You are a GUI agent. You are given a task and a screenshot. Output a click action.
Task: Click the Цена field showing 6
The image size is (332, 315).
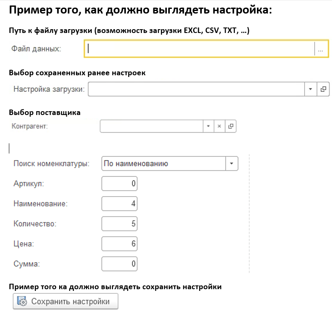click(120, 244)
